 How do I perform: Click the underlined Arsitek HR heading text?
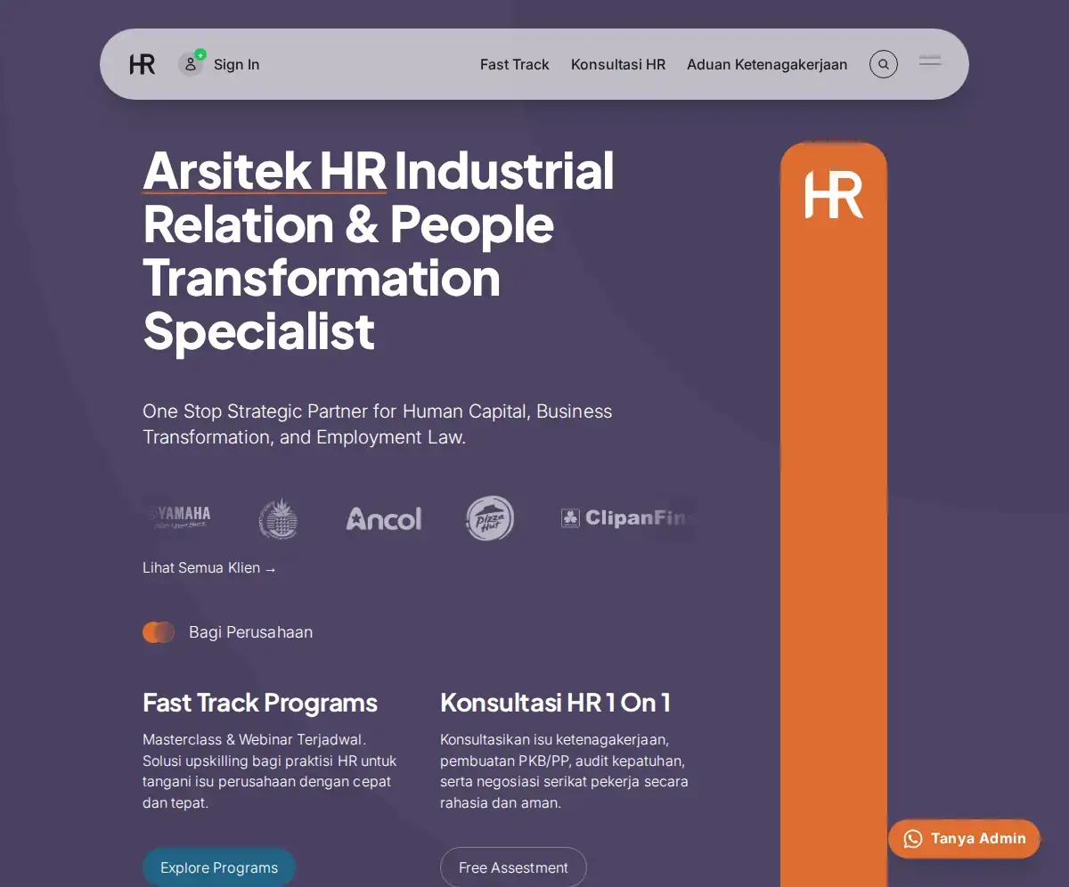265,170
